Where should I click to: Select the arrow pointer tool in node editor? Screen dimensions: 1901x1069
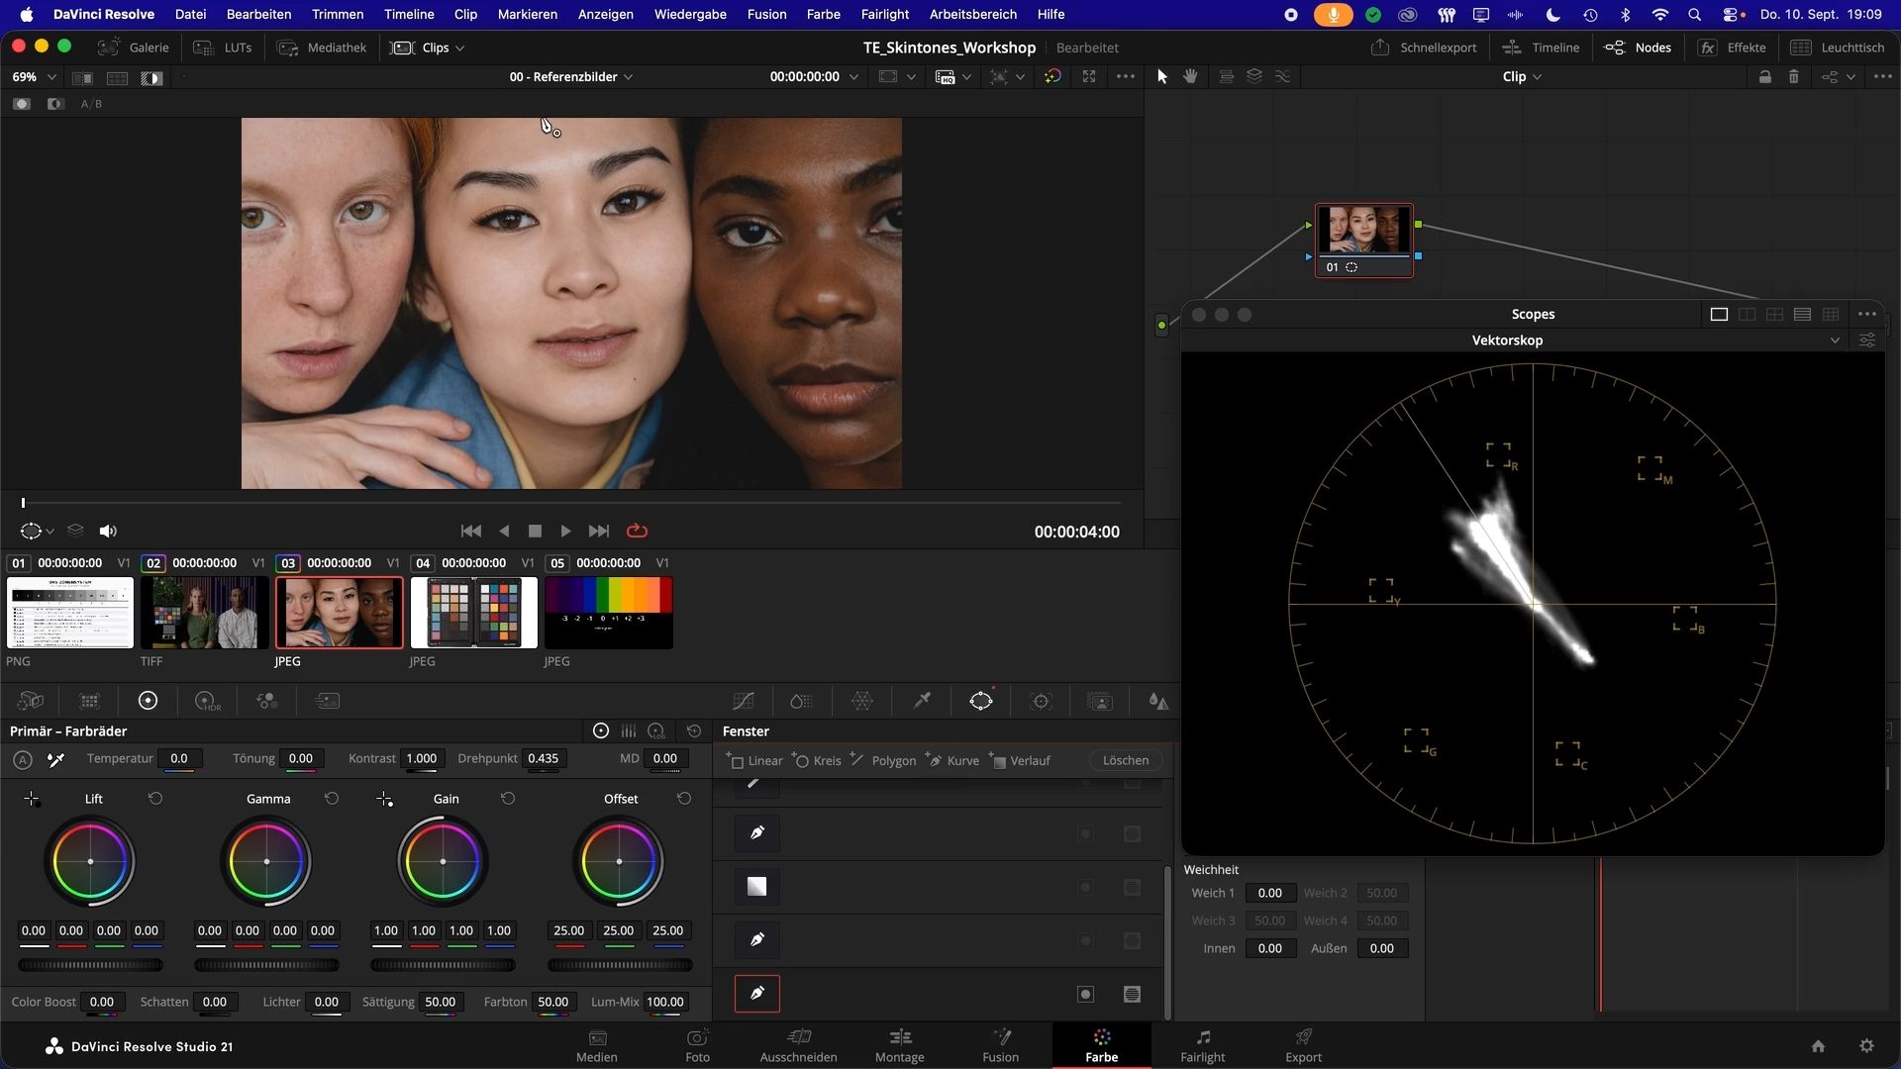point(1162,76)
